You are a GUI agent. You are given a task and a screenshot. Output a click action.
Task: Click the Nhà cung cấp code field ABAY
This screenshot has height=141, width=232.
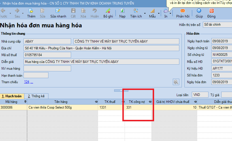point(47,41)
